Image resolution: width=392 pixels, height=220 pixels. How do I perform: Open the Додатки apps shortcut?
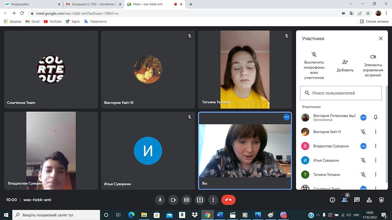click(12, 22)
